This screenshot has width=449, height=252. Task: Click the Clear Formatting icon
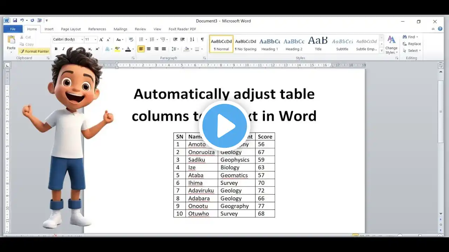[131, 40]
